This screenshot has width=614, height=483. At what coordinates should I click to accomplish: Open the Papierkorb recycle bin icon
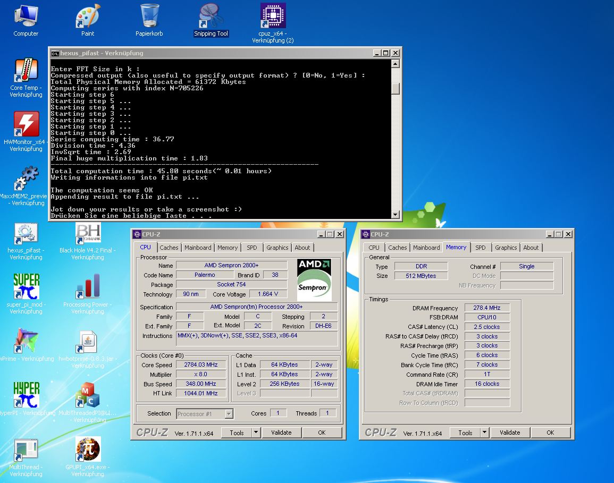tap(149, 16)
